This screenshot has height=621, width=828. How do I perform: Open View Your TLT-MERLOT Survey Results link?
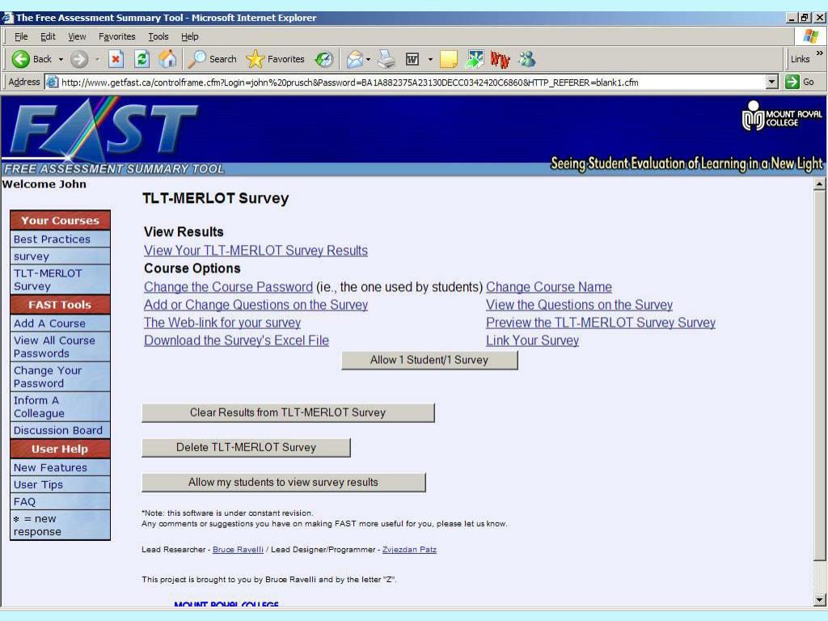256,251
